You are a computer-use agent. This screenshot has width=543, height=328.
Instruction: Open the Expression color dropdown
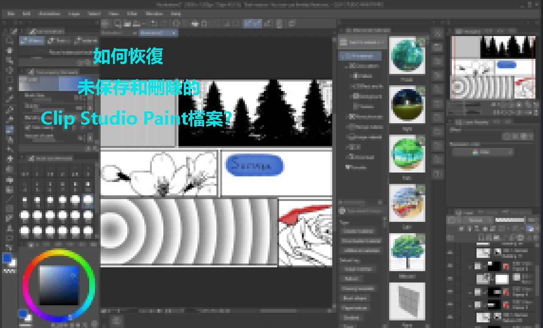point(482,152)
